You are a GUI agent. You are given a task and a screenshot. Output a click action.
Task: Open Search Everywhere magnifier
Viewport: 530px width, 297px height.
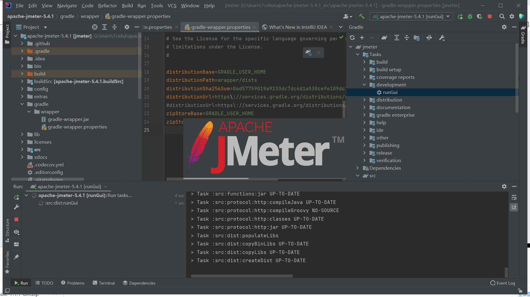502,16
